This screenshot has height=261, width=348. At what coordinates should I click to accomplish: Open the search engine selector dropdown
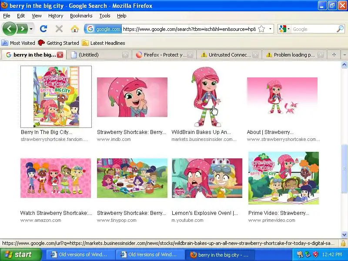[284, 29]
